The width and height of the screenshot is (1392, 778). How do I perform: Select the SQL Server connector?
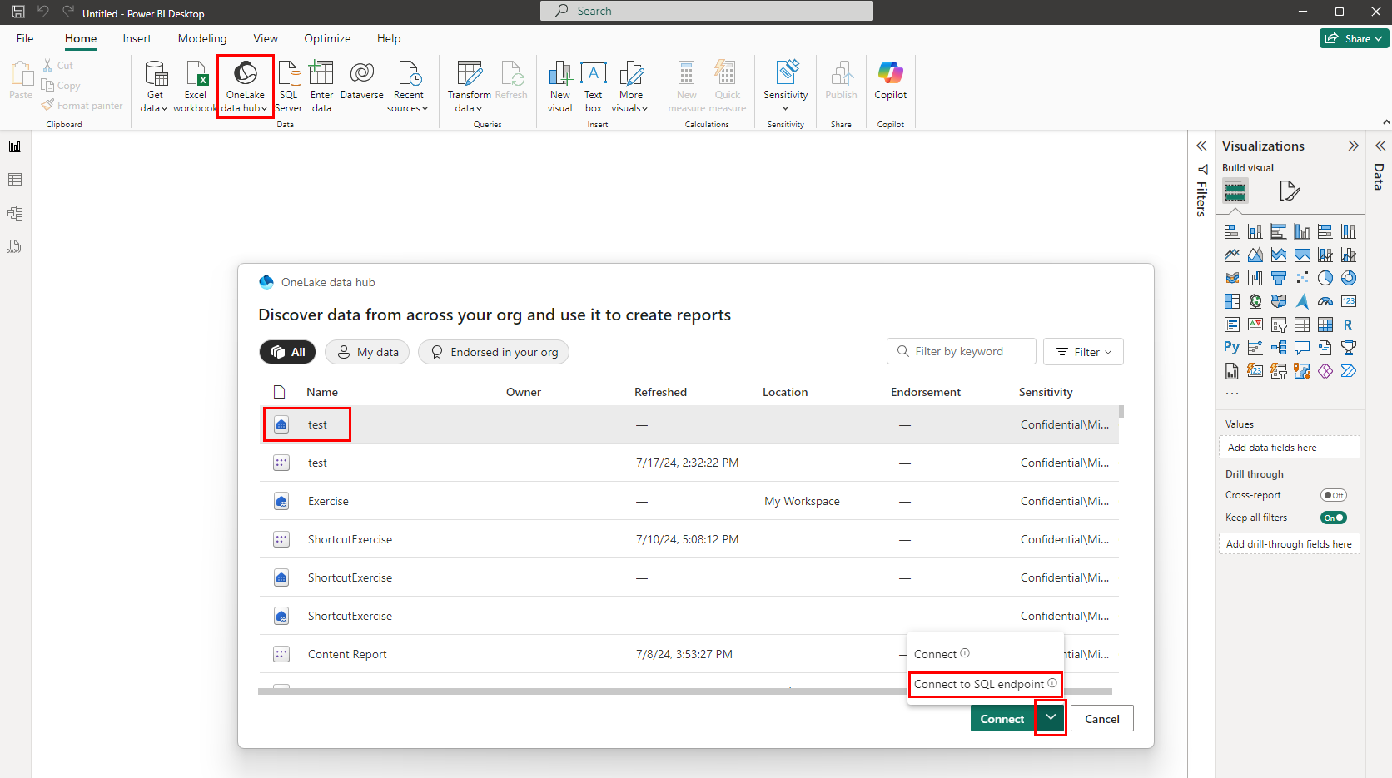coord(288,86)
